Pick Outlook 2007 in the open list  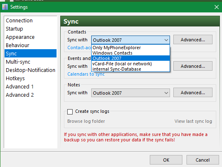pyautogui.click(x=130, y=58)
